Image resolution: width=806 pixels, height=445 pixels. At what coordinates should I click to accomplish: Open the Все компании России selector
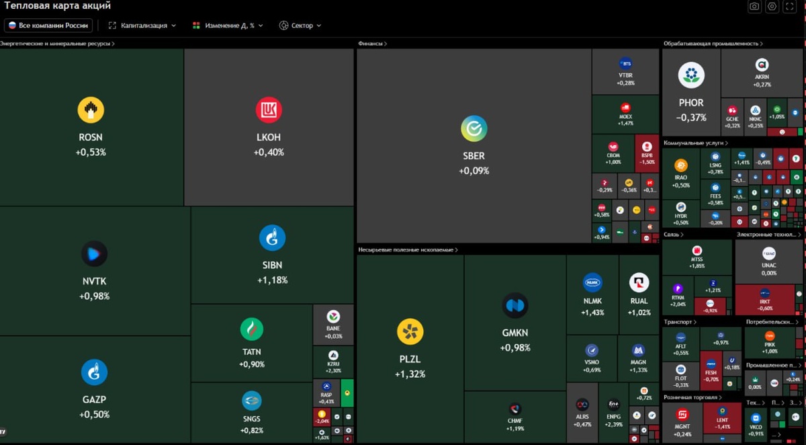48,26
